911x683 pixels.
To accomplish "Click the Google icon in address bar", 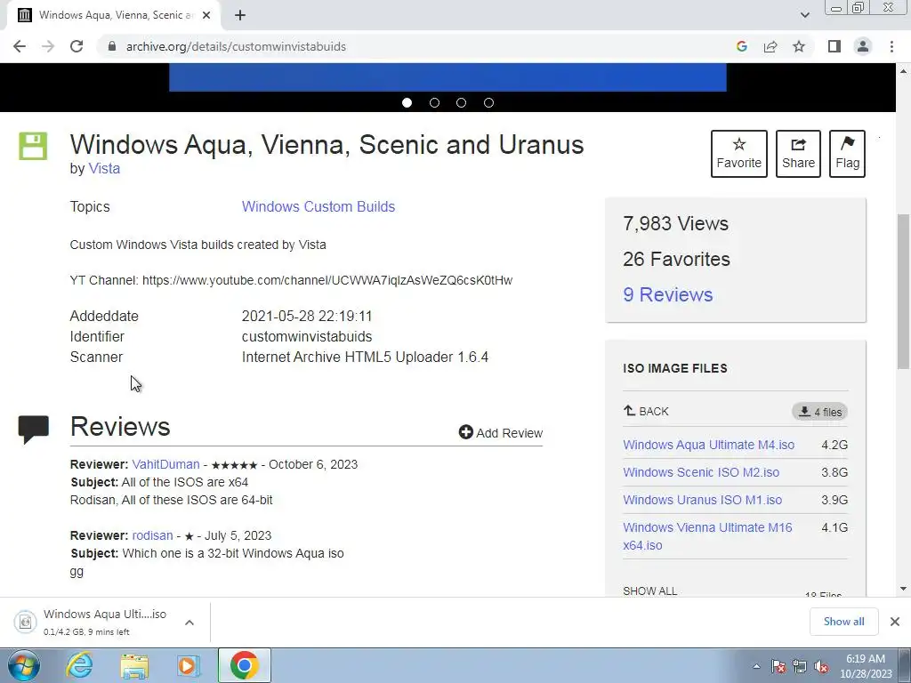I will pos(741,46).
